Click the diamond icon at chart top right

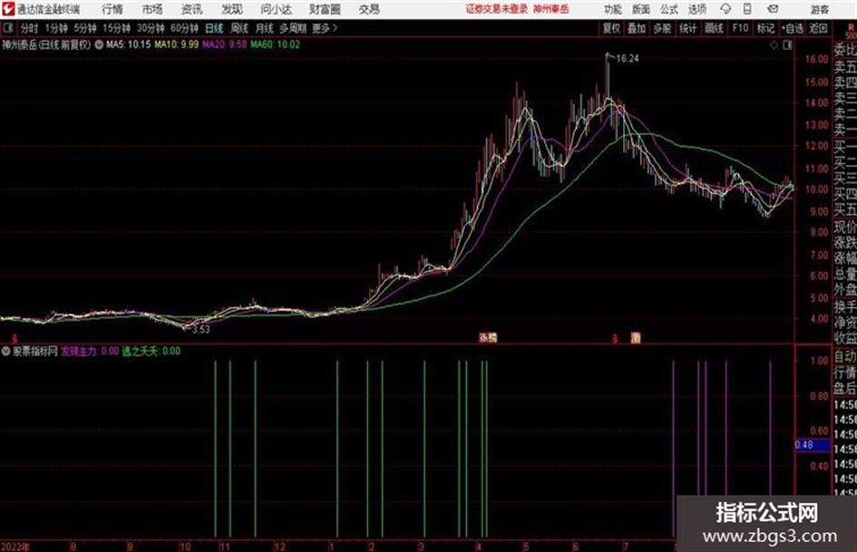774,45
